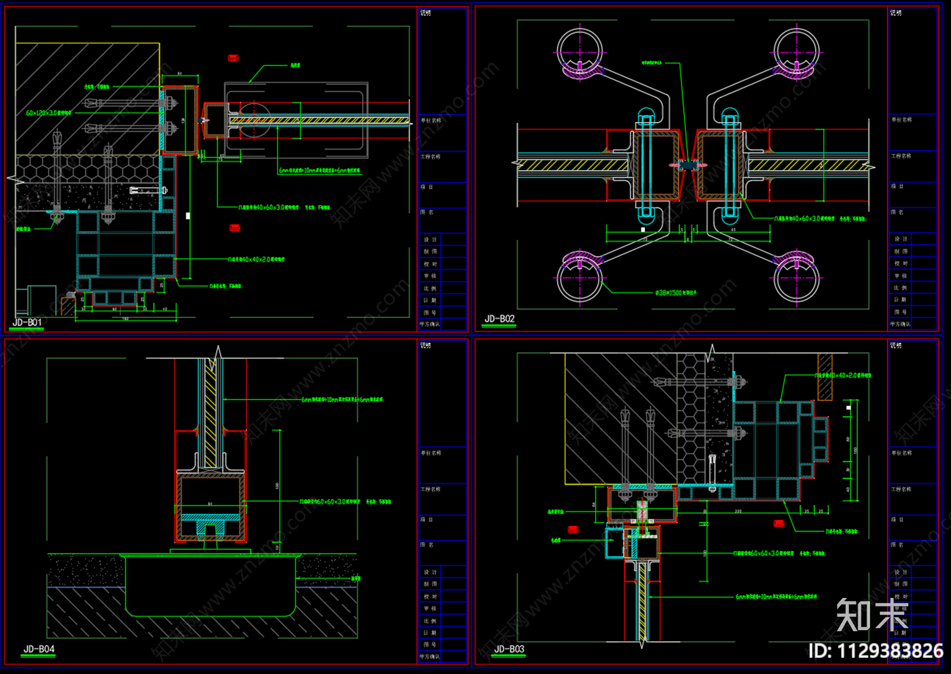
Task: Select the 40×40×2.0 annotation in JD-B01
Action: pos(257,259)
